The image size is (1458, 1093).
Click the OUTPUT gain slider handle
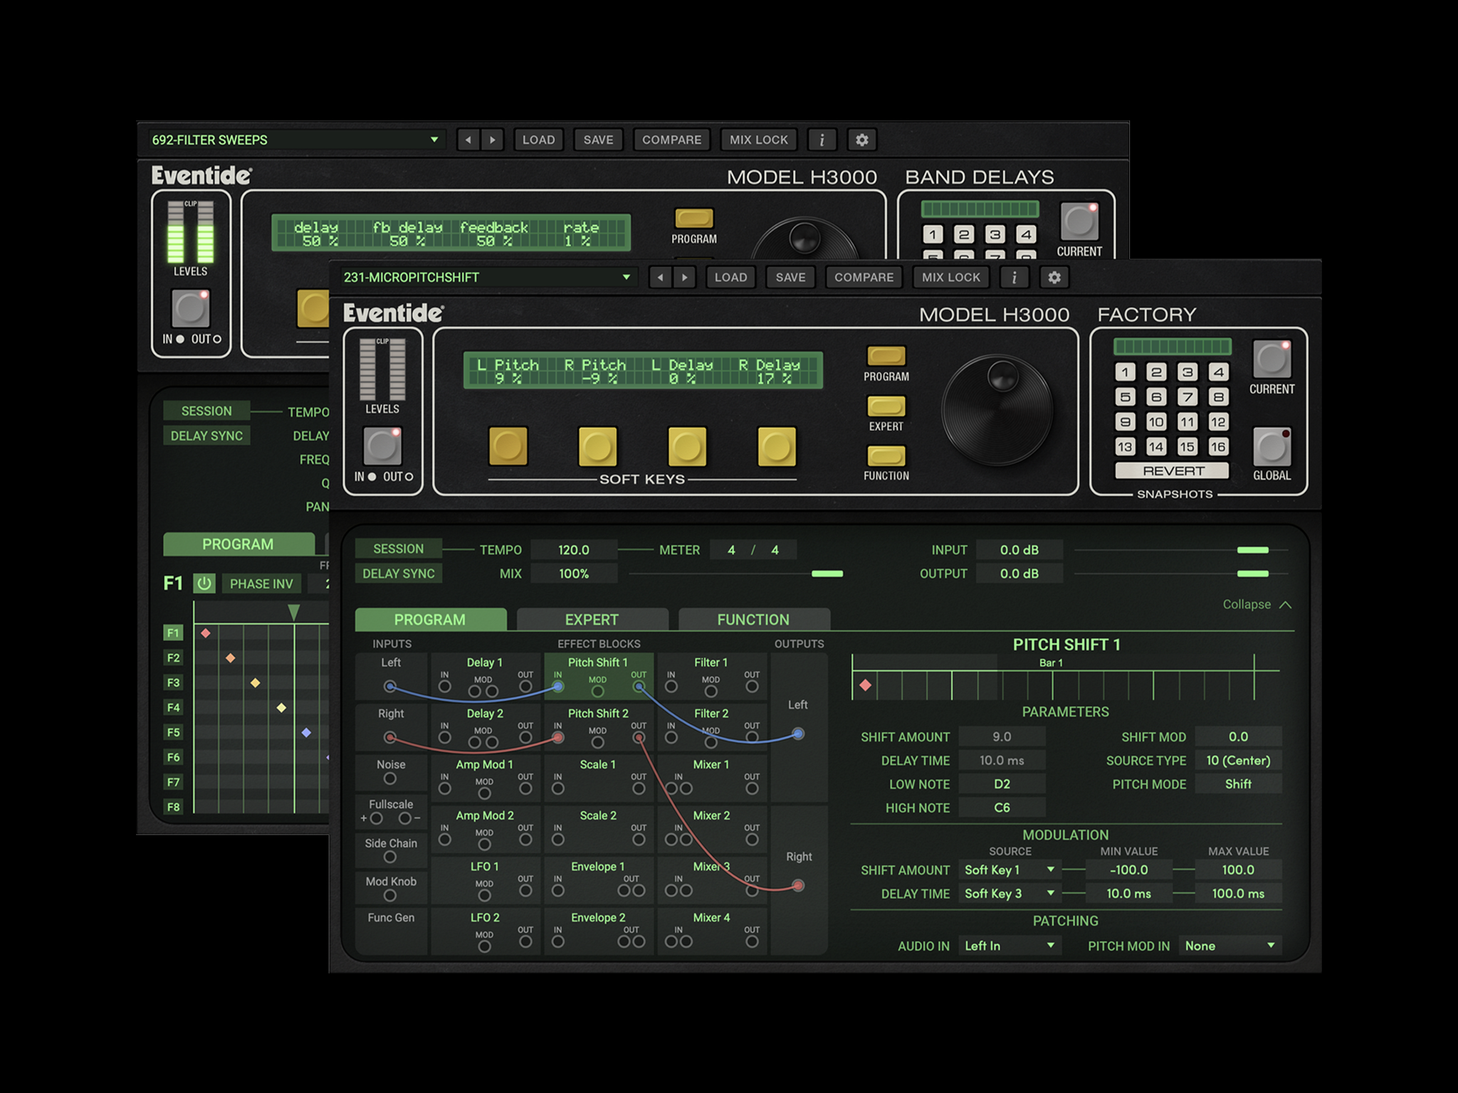tap(1253, 574)
